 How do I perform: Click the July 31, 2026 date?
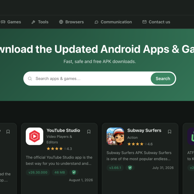click(x=163, y=168)
